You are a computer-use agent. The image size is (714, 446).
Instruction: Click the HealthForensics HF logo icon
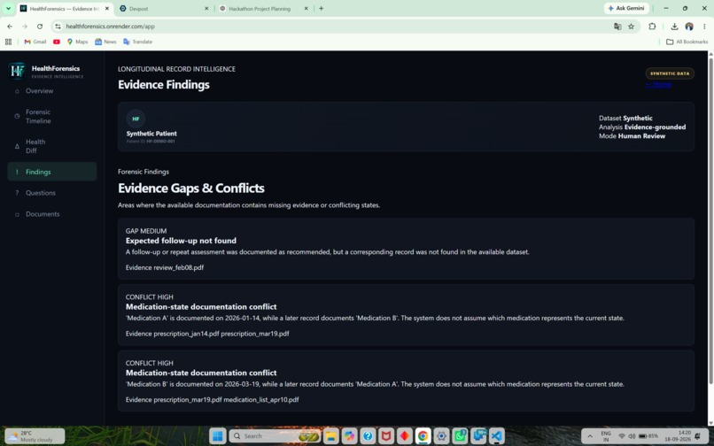pyautogui.click(x=17, y=71)
